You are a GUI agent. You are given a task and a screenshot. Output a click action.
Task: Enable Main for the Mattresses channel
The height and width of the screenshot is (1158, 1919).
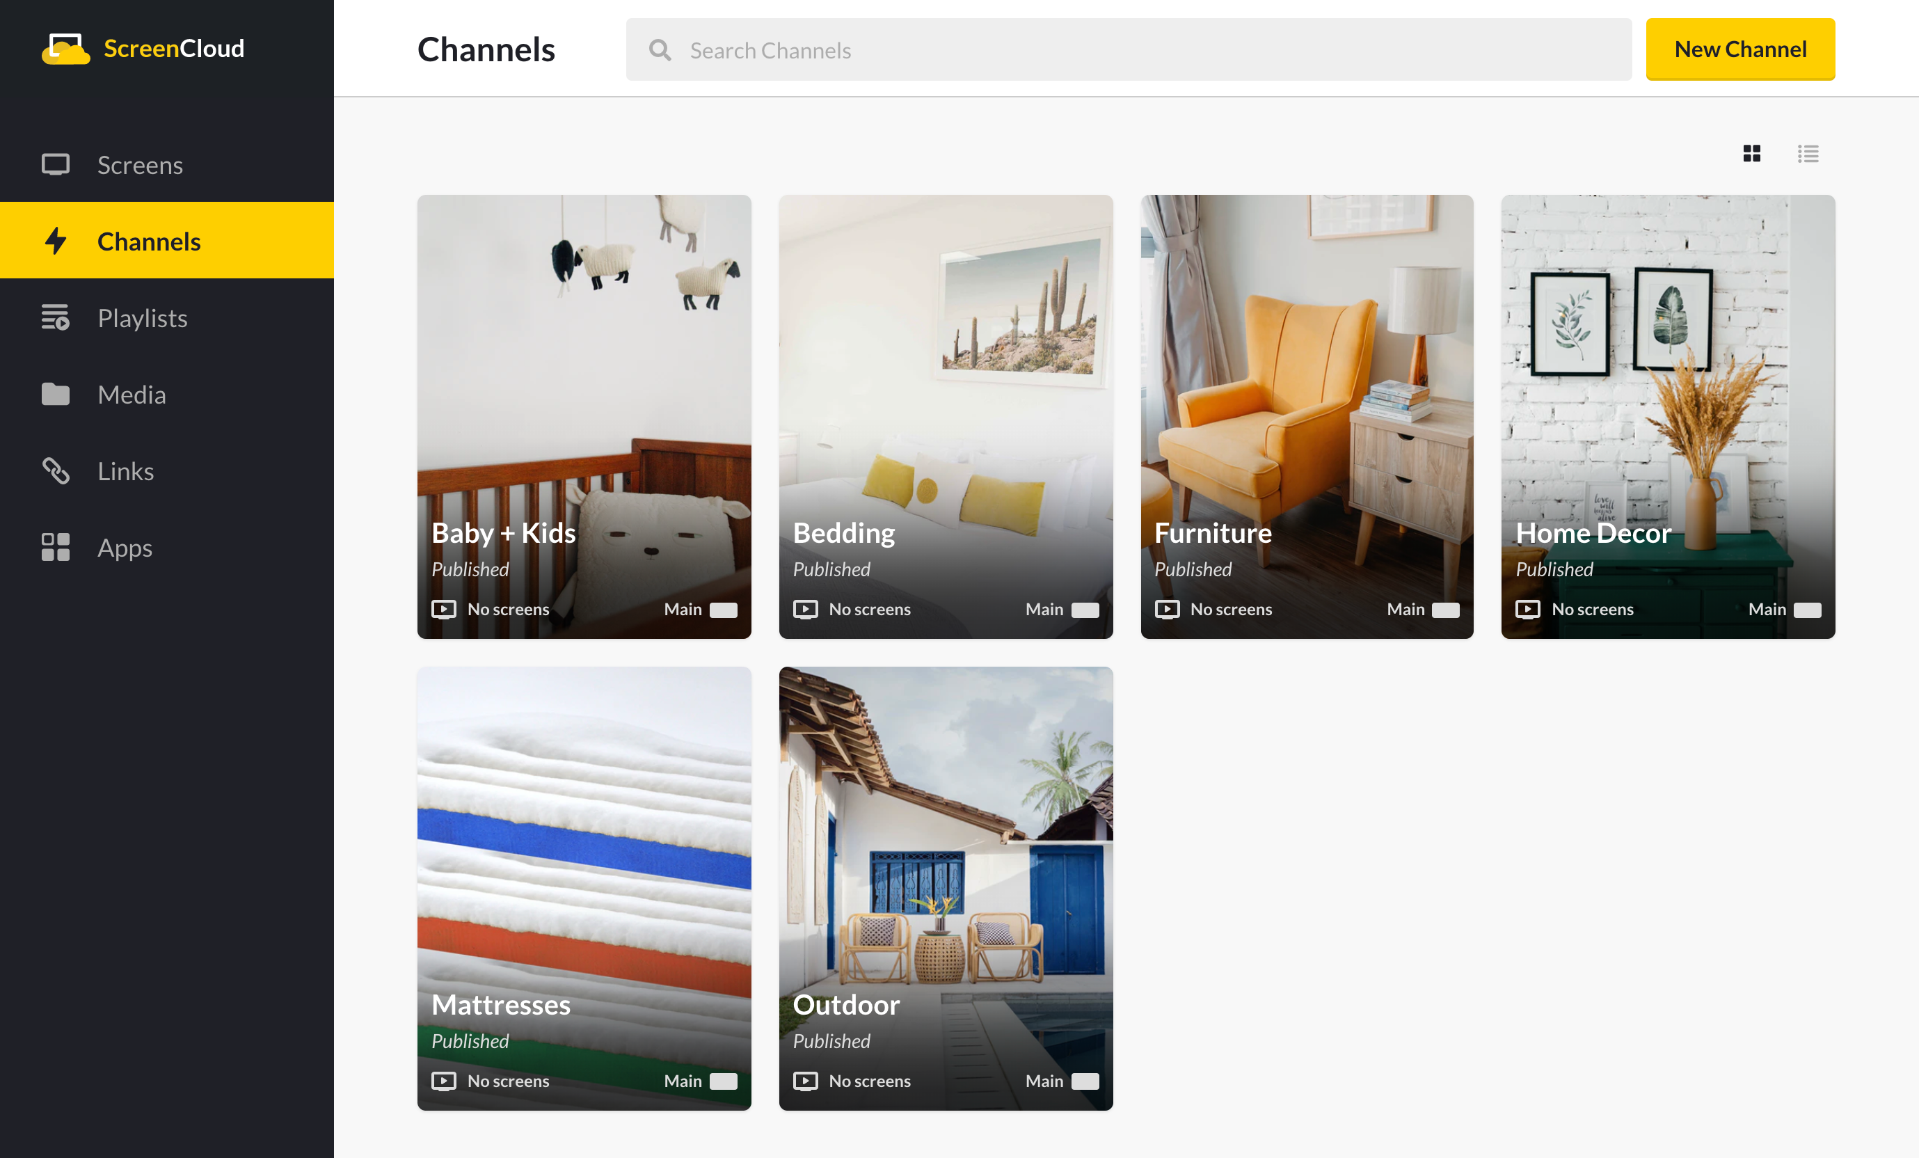click(725, 1081)
